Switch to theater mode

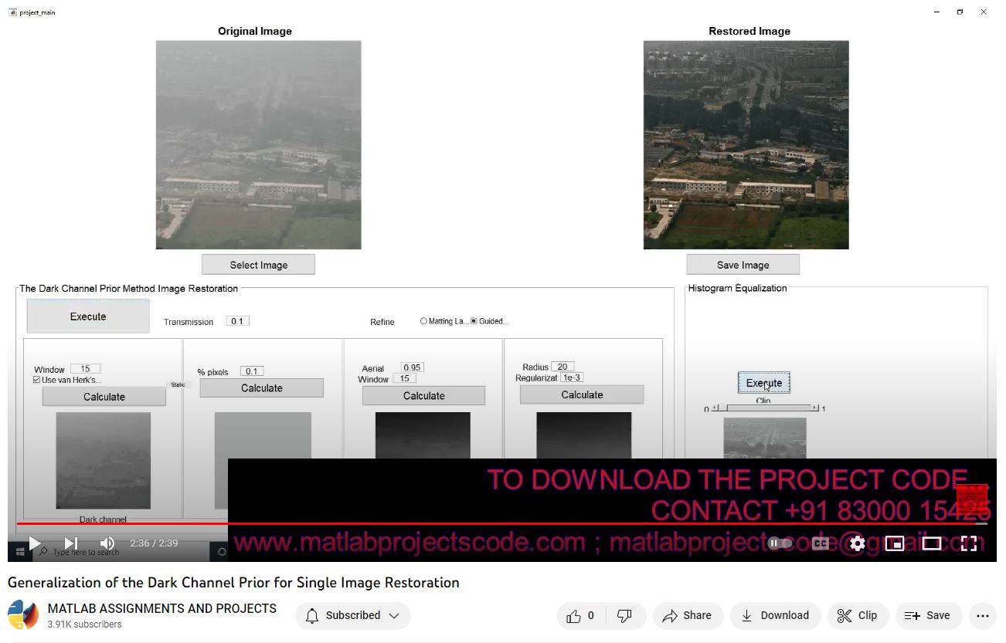(x=931, y=543)
